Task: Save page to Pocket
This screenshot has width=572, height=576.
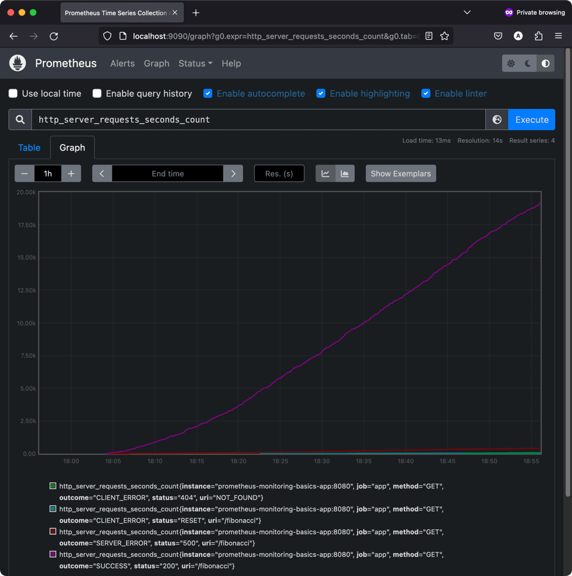Action: coord(498,36)
